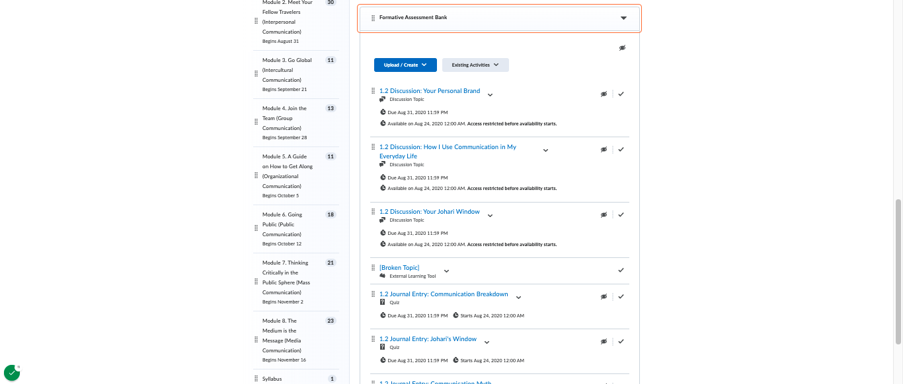This screenshot has height=384, width=903.
Task: Toggle visibility of Your Personal Brand discussion
Action: (x=604, y=94)
